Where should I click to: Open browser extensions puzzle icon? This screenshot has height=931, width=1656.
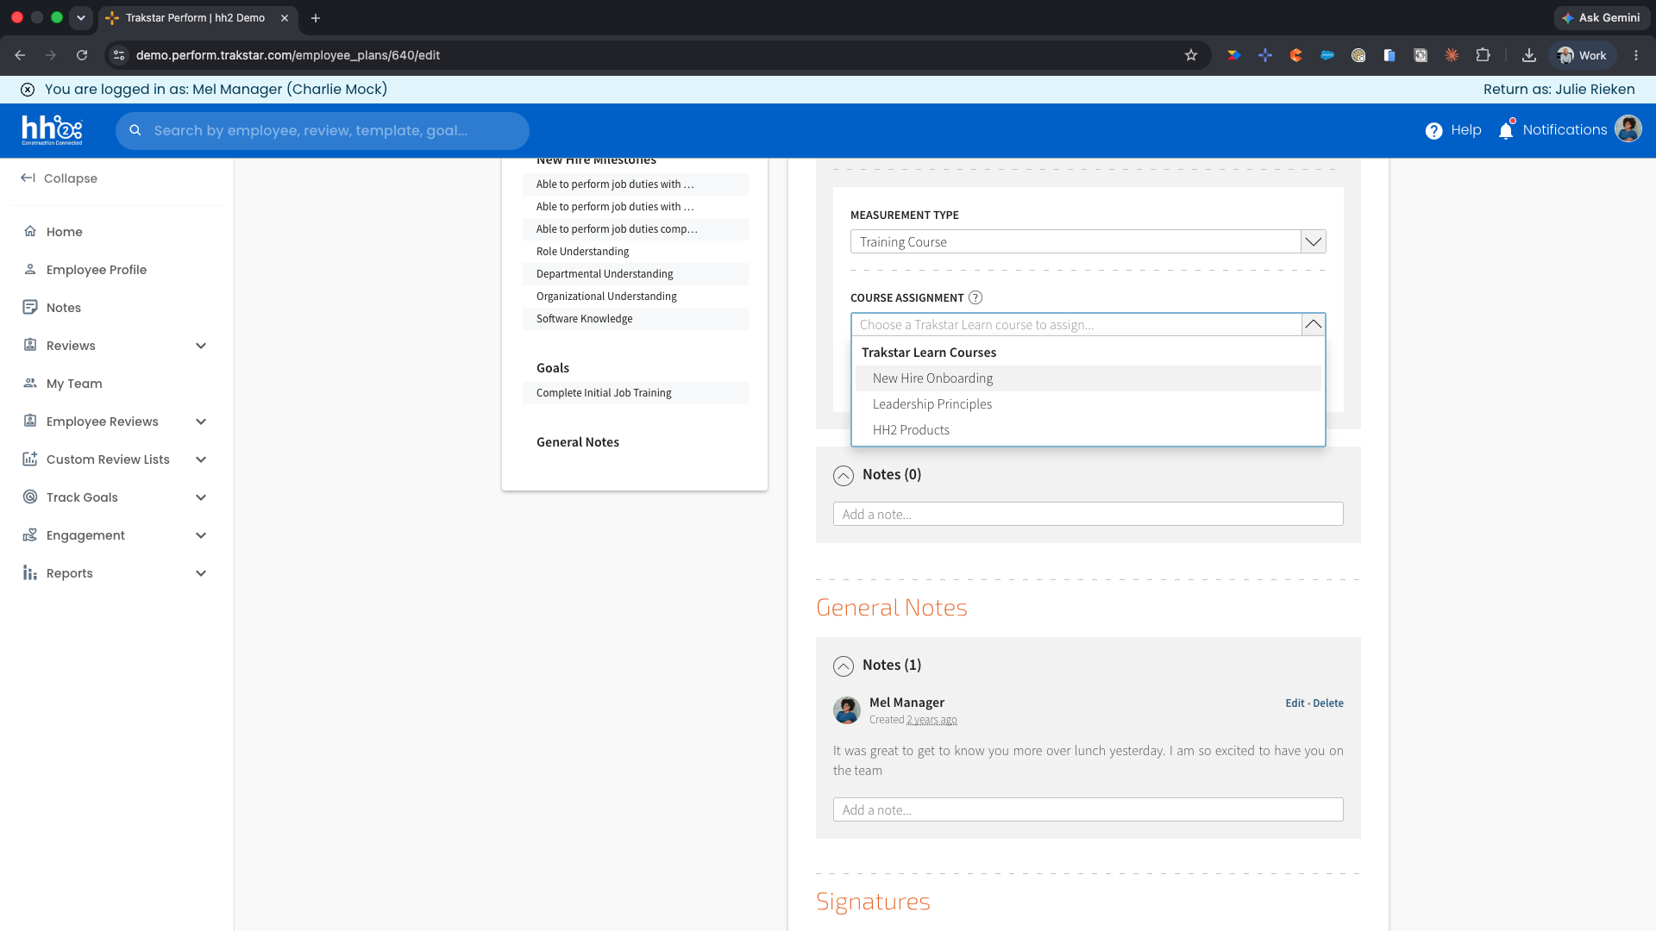click(1483, 55)
